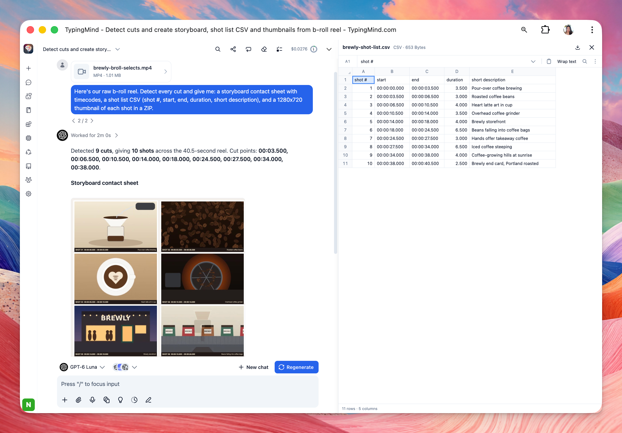
Task: Open the prompt library sidebar icon
Action: tap(29, 110)
